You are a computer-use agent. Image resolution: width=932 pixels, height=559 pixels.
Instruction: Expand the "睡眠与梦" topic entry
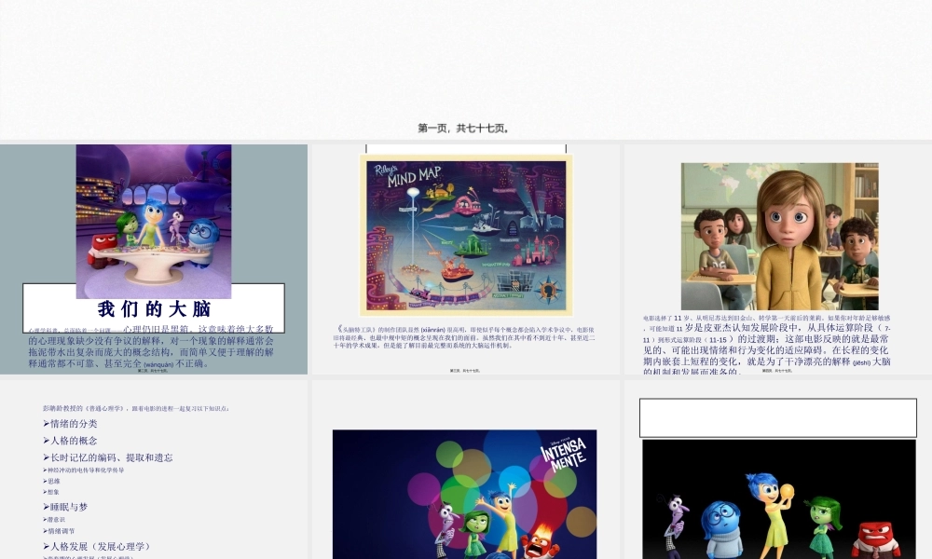[x=68, y=507]
